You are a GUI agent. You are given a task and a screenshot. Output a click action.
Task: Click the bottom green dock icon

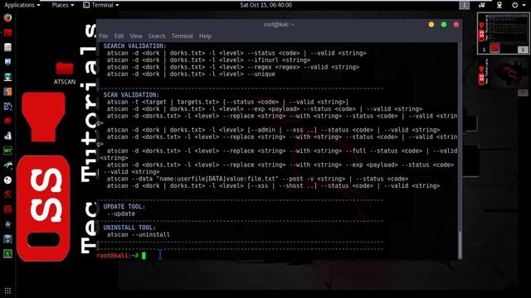pos(7,254)
